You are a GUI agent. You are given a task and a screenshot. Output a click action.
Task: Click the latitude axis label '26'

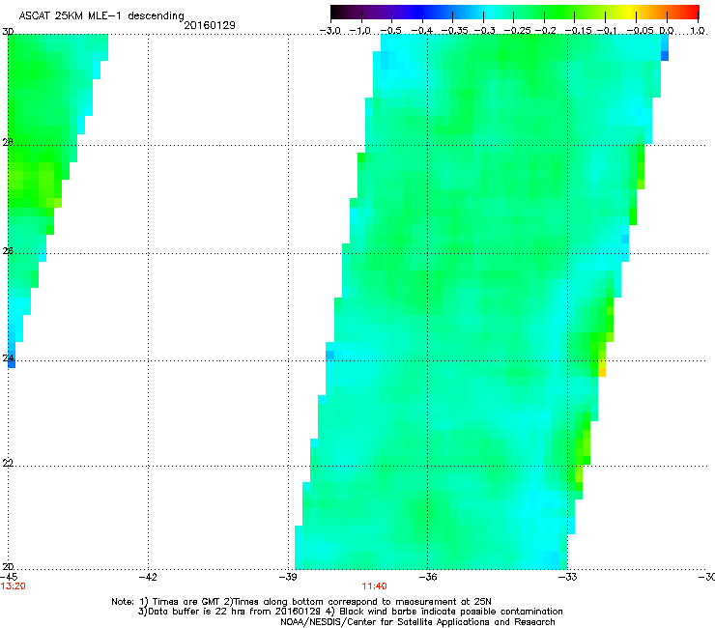click(8, 251)
